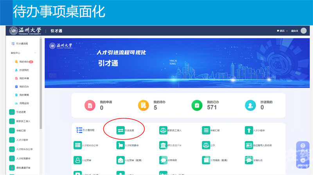Image resolution: width=313 pixels, height=175 pixels.
Task: Click Wenzhou University logo in header
Action: (x=25, y=31)
